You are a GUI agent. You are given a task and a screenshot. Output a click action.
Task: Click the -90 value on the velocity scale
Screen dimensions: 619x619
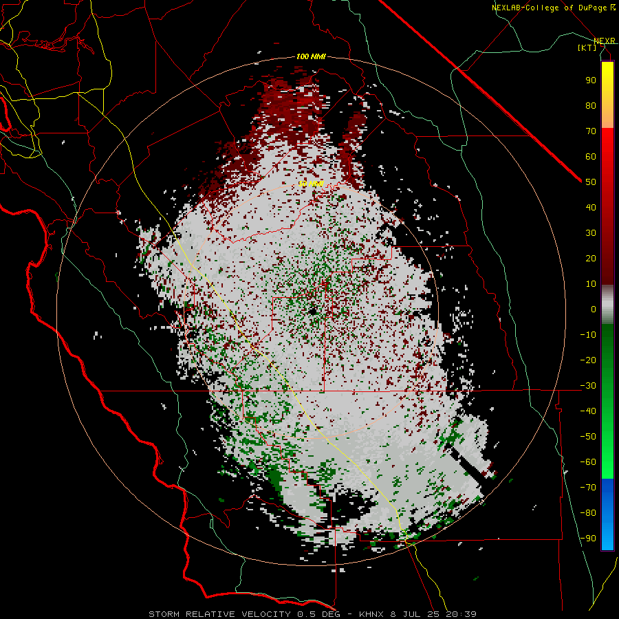point(588,539)
